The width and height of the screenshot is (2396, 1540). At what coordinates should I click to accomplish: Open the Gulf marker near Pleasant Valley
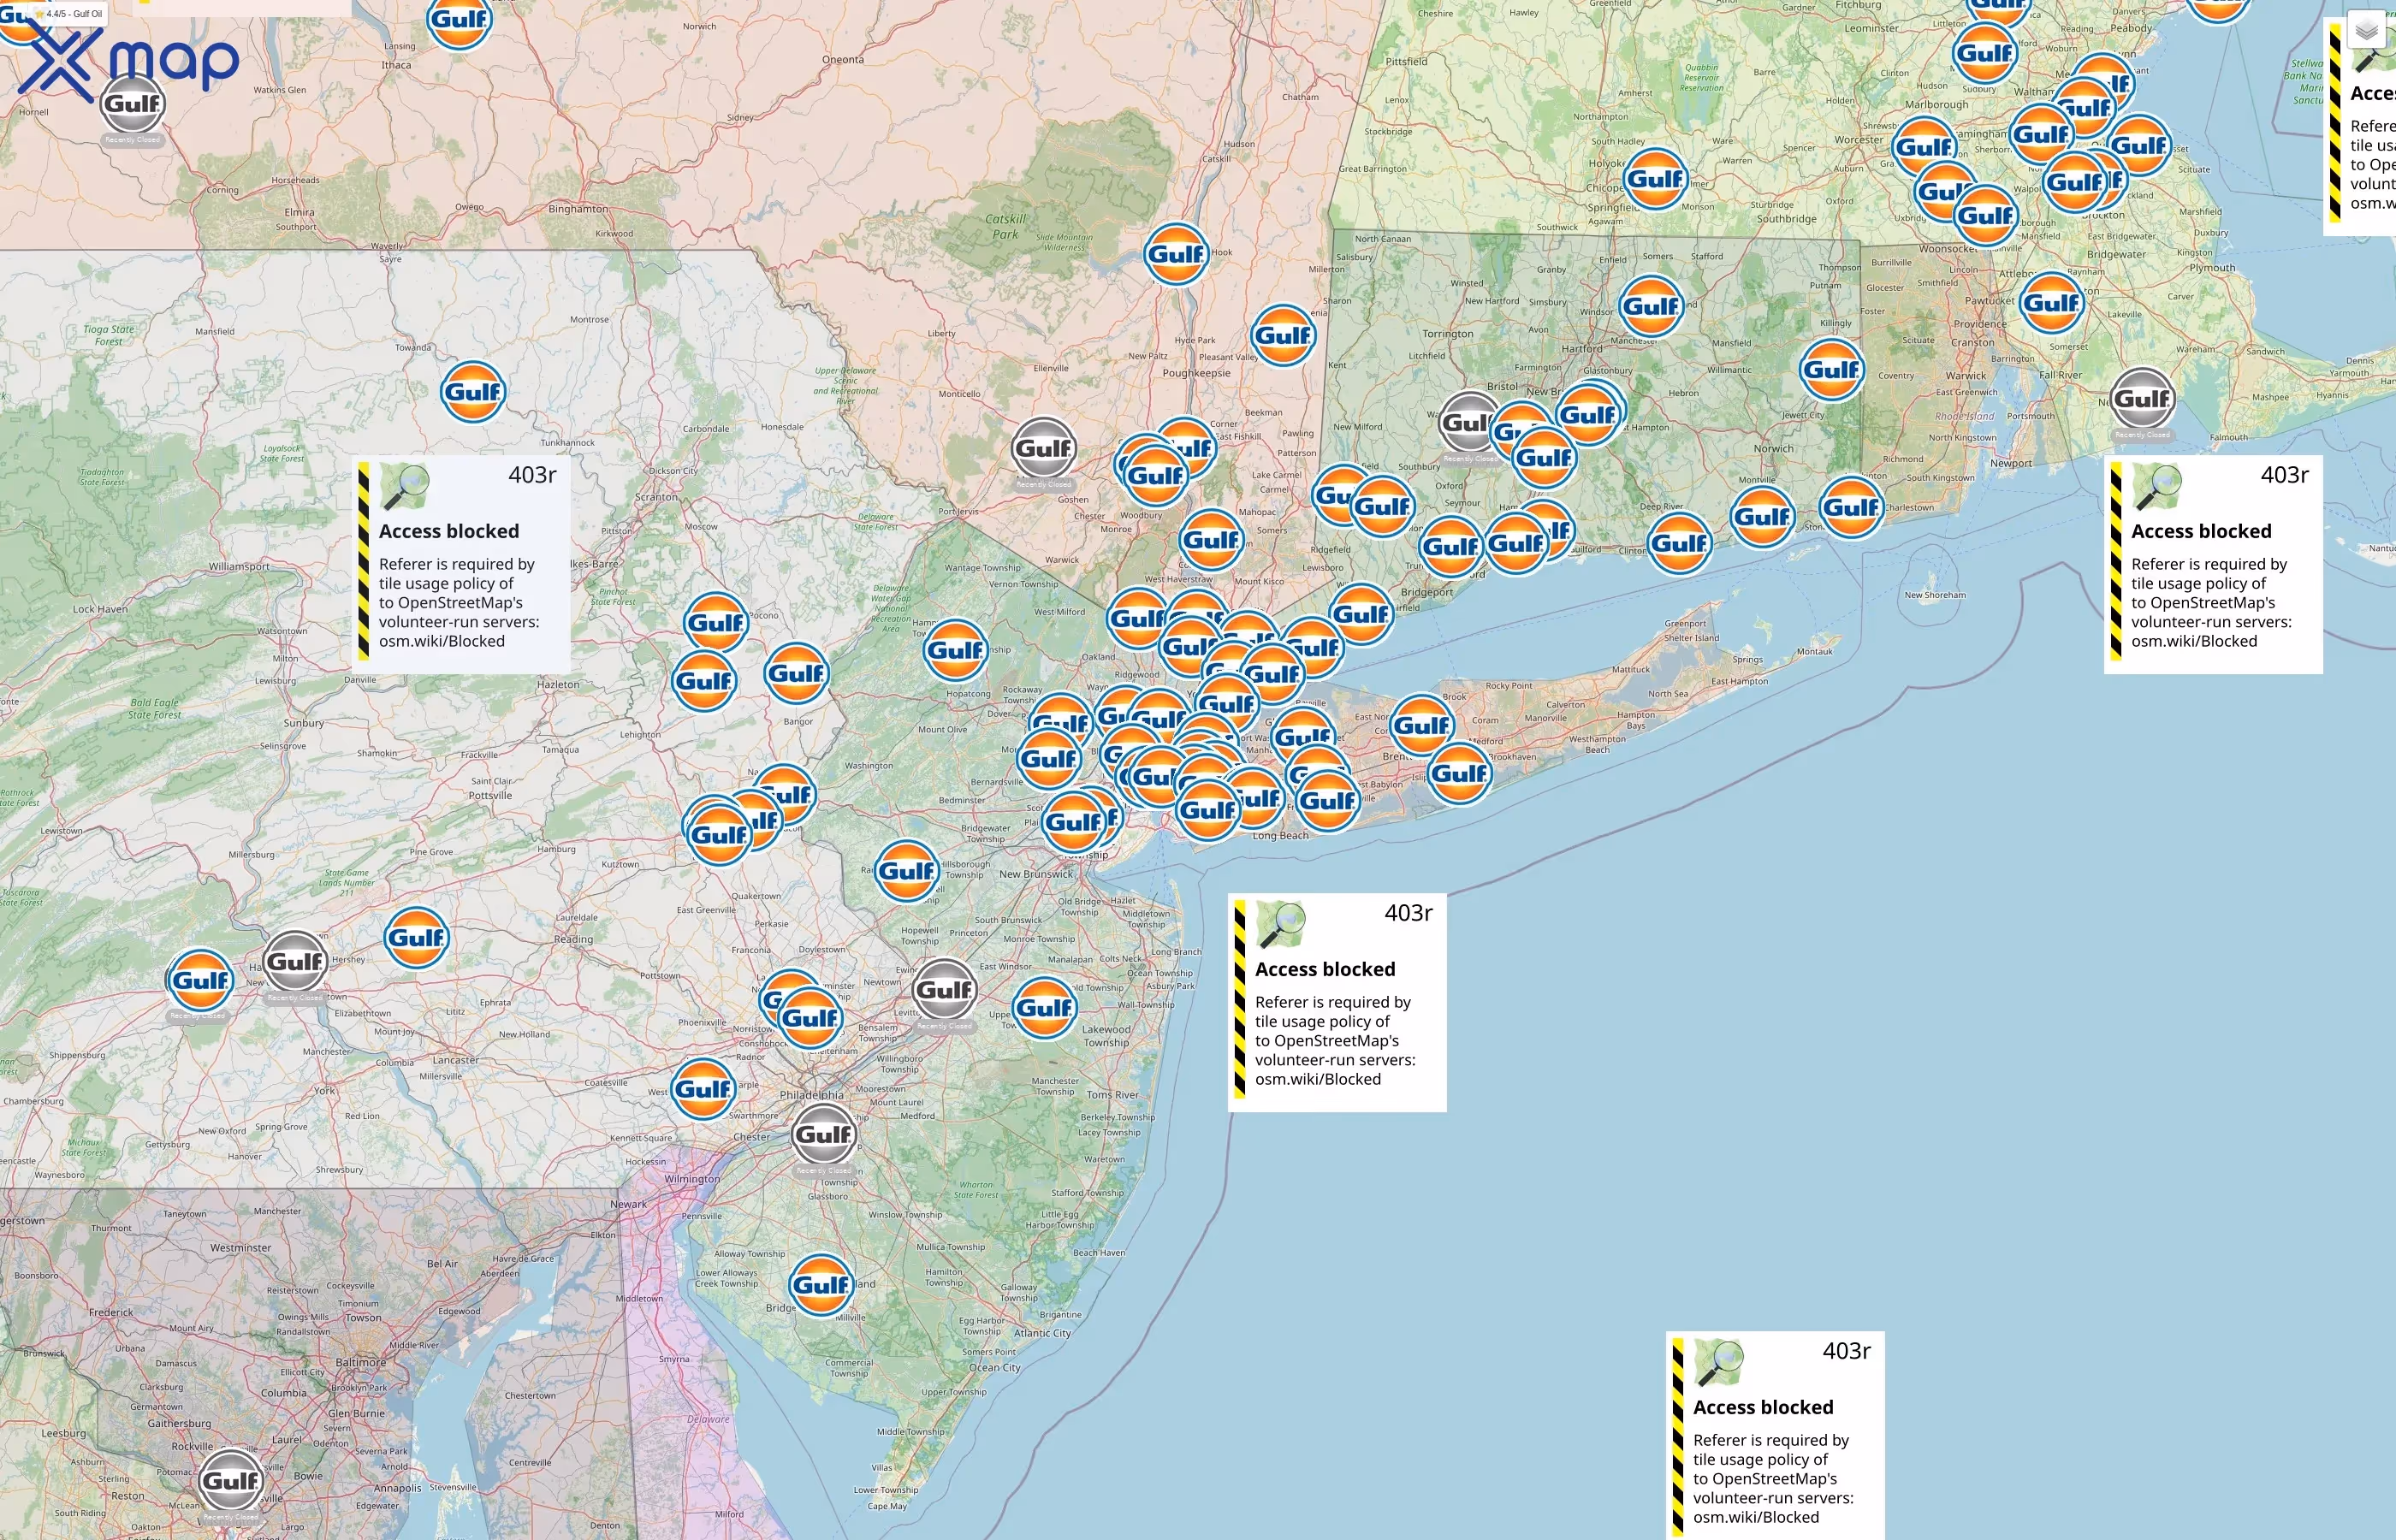coord(1283,335)
